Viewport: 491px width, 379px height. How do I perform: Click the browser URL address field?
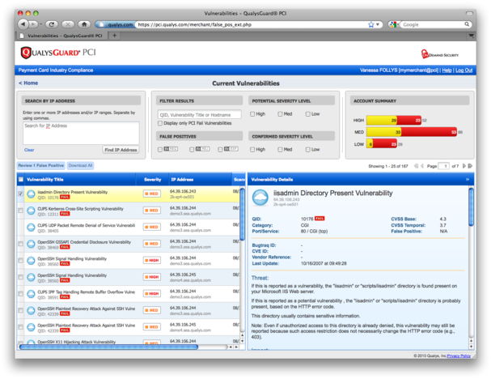[252, 24]
